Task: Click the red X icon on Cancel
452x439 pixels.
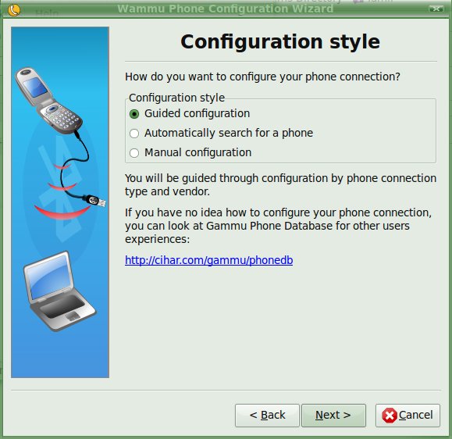Action: click(390, 416)
